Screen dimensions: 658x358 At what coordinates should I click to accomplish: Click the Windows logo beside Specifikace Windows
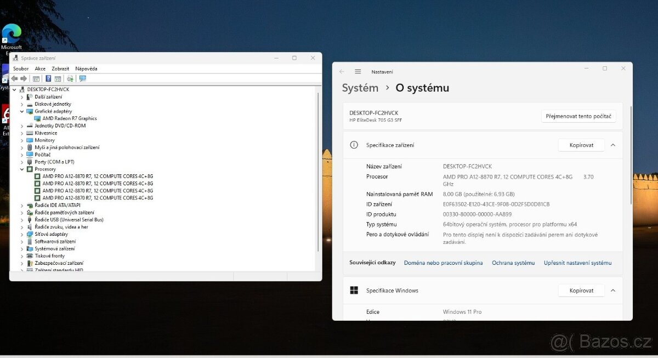(354, 291)
